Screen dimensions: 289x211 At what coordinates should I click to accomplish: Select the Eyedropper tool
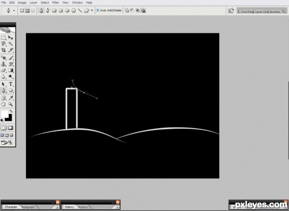[11, 98]
